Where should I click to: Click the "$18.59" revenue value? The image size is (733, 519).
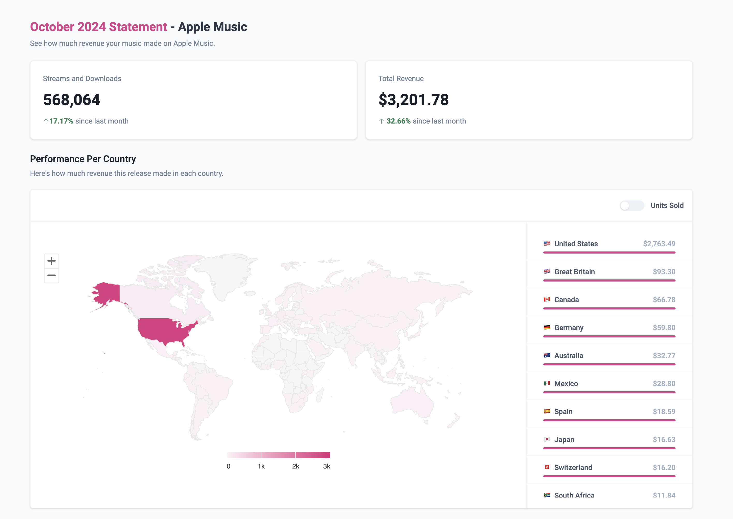tap(664, 412)
